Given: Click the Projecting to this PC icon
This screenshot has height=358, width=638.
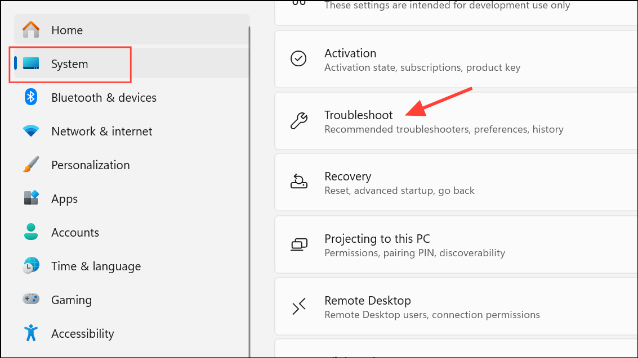Looking at the screenshot, I should coord(298,244).
